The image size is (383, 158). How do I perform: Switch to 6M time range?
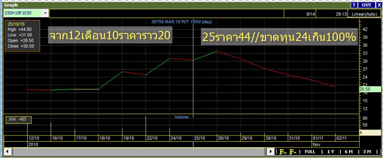pos(349,152)
